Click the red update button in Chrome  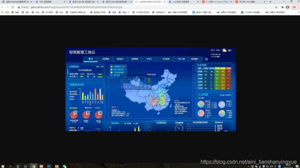[x=294, y=7]
